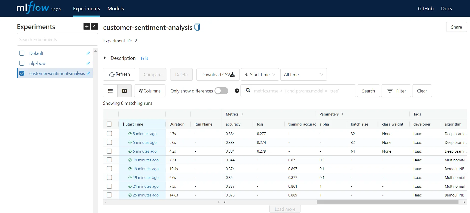Edit customer-sentiment-analysis name via the pencil icon
Image resolution: width=470 pixels, height=213 pixels.
click(88, 73)
